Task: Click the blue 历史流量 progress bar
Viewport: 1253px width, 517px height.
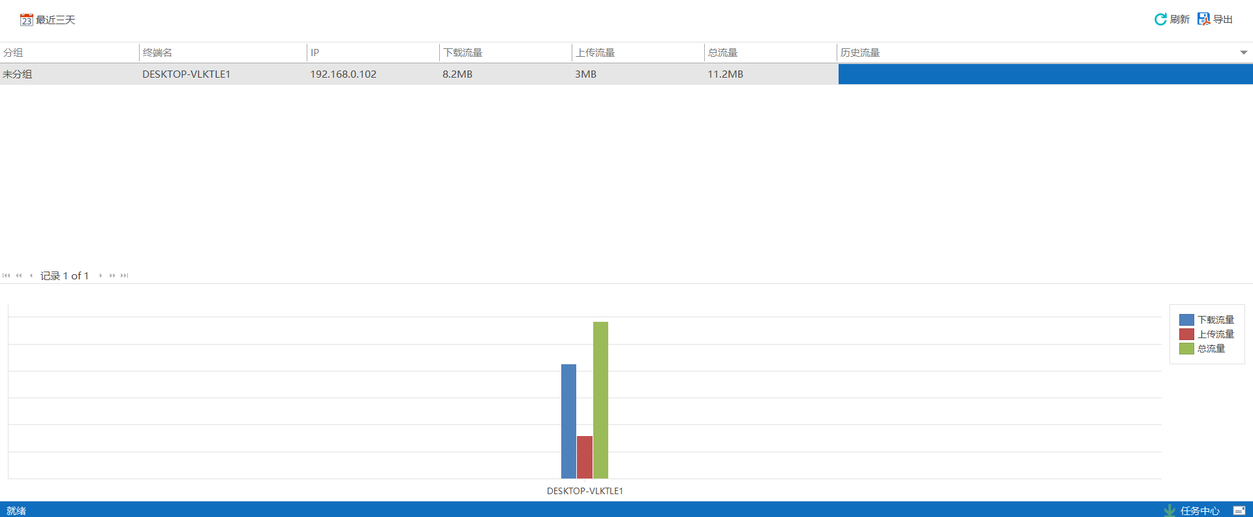Action: click(x=1045, y=74)
